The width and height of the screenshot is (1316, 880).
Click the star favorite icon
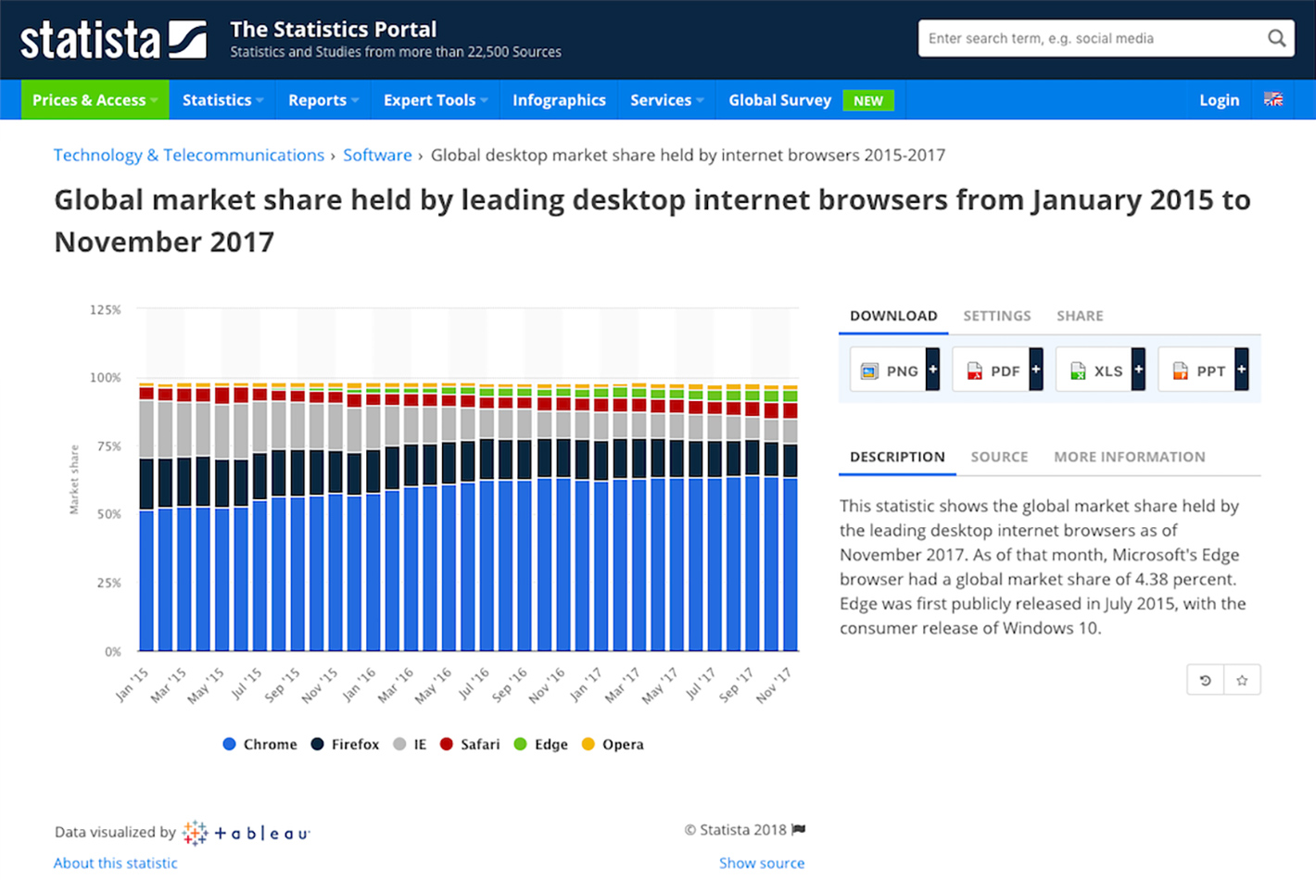pyautogui.click(x=1242, y=680)
